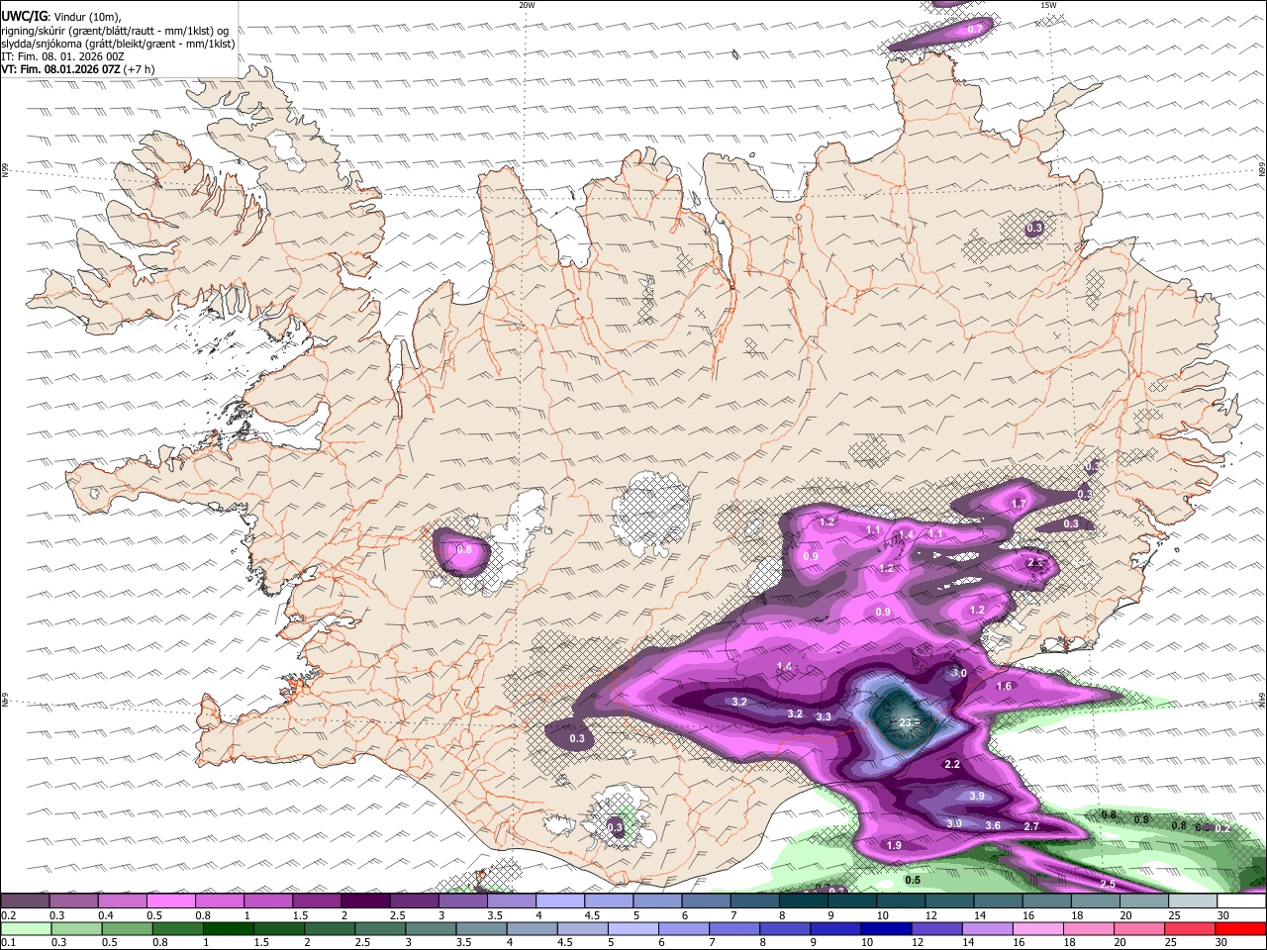Click the "10" label in the rain legend
The image size is (1267, 950).
click(x=866, y=943)
